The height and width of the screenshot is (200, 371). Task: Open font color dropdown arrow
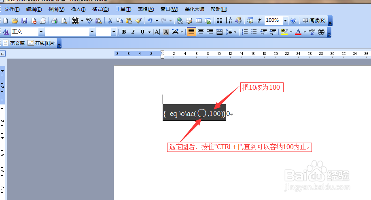pos(305,32)
